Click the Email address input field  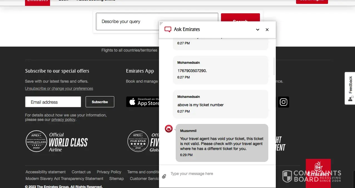point(53,102)
